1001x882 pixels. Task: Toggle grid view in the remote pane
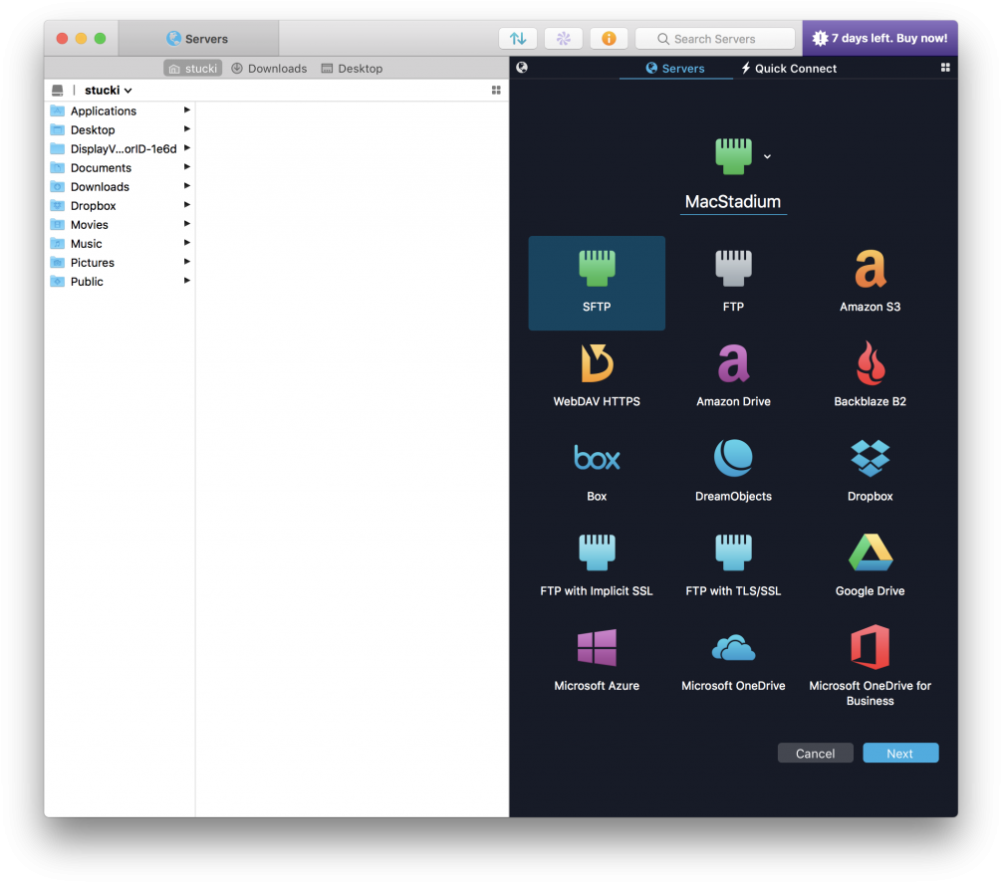(x=945, y=68)
